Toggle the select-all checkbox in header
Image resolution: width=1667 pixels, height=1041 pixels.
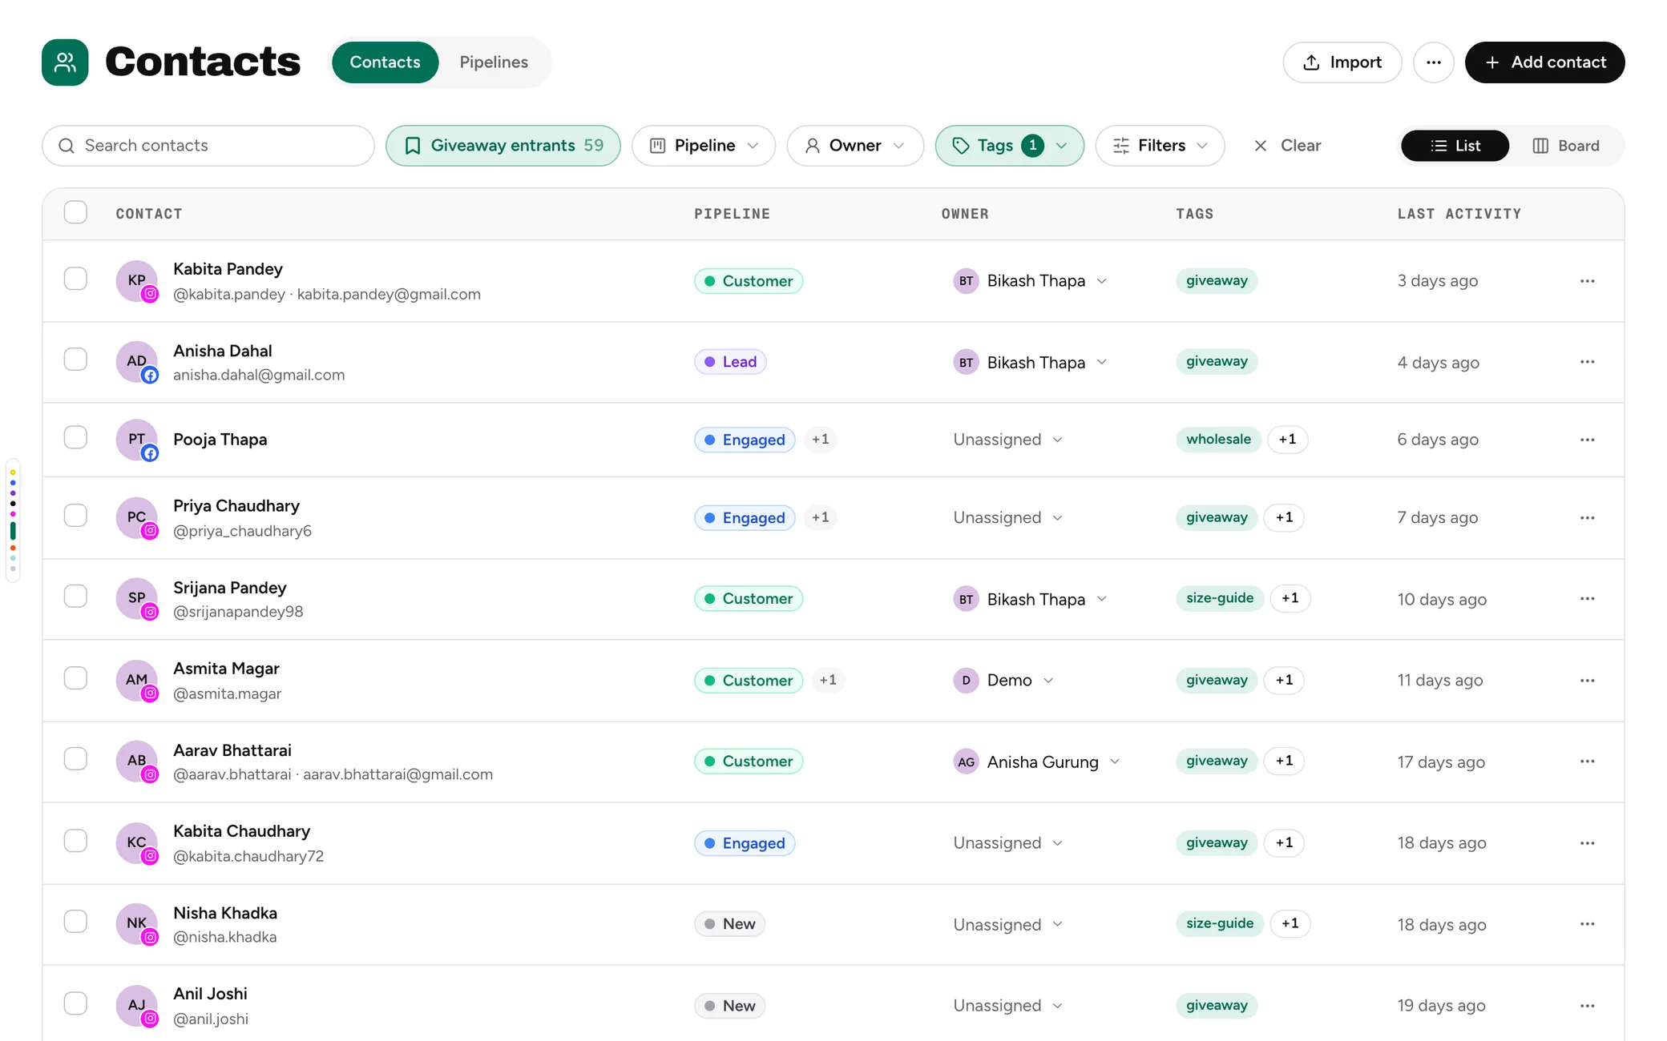(75, 213)
